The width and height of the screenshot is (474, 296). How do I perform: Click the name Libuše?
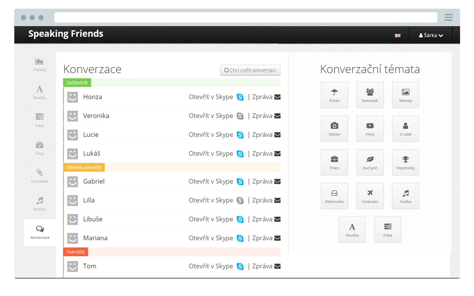click(x=93, y=219)
